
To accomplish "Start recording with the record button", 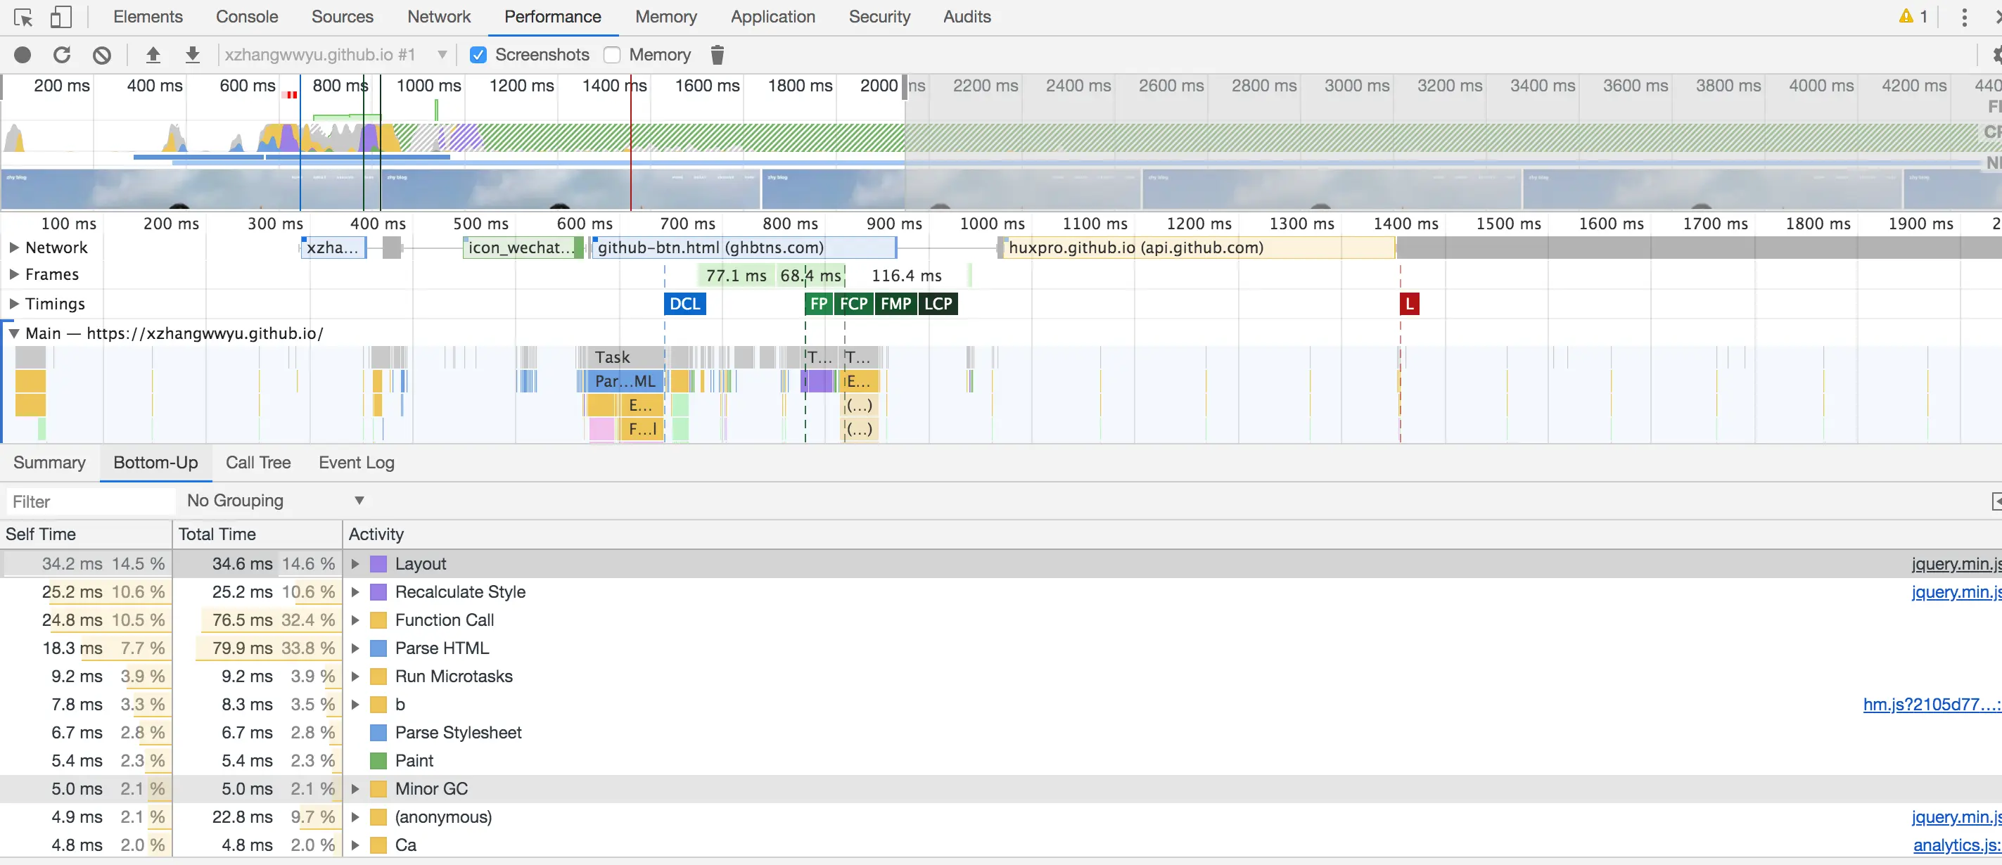I will (x=23, y=54).
